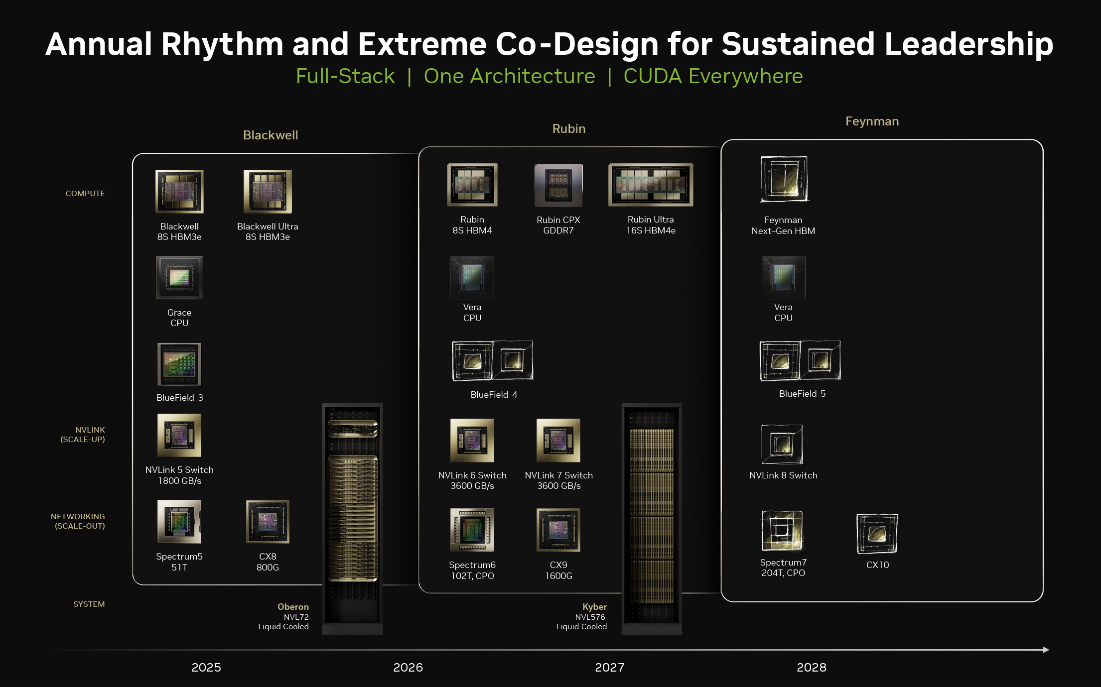Click the Blackwell Ultra chip image
The image size is (1101, 687).
pos(268,192)
